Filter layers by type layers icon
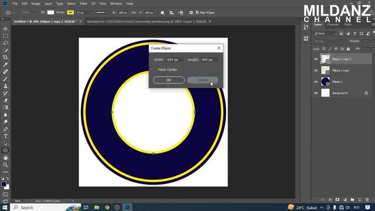375x211 pixels. click(x=354, y=33)
